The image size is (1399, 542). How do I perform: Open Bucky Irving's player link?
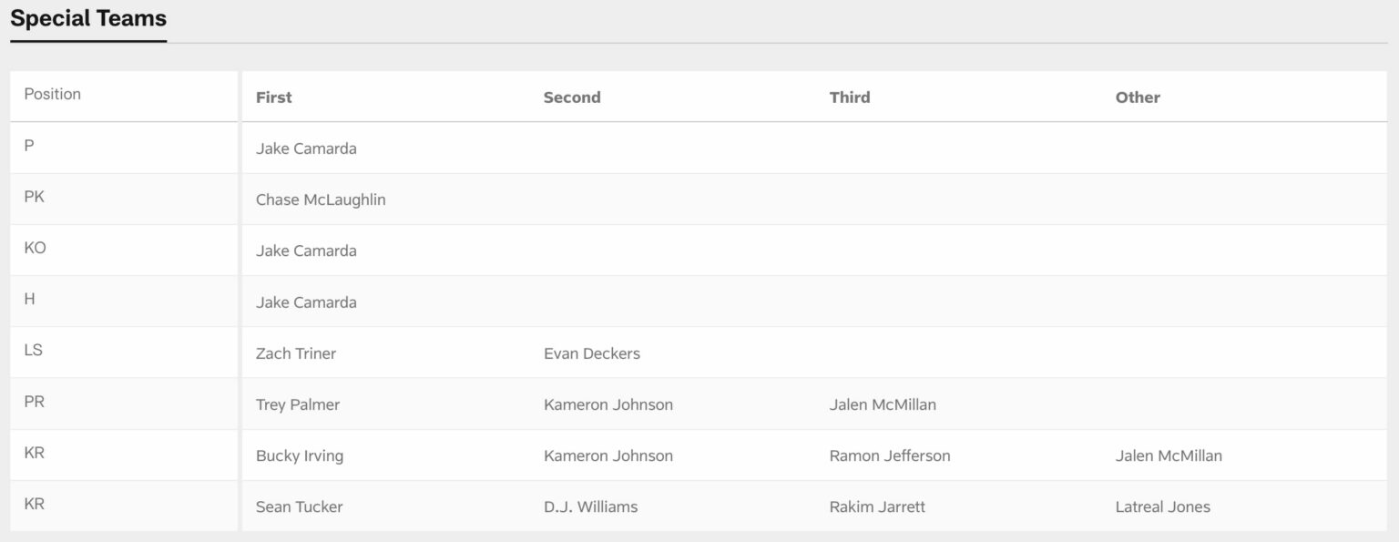point(300,455)
